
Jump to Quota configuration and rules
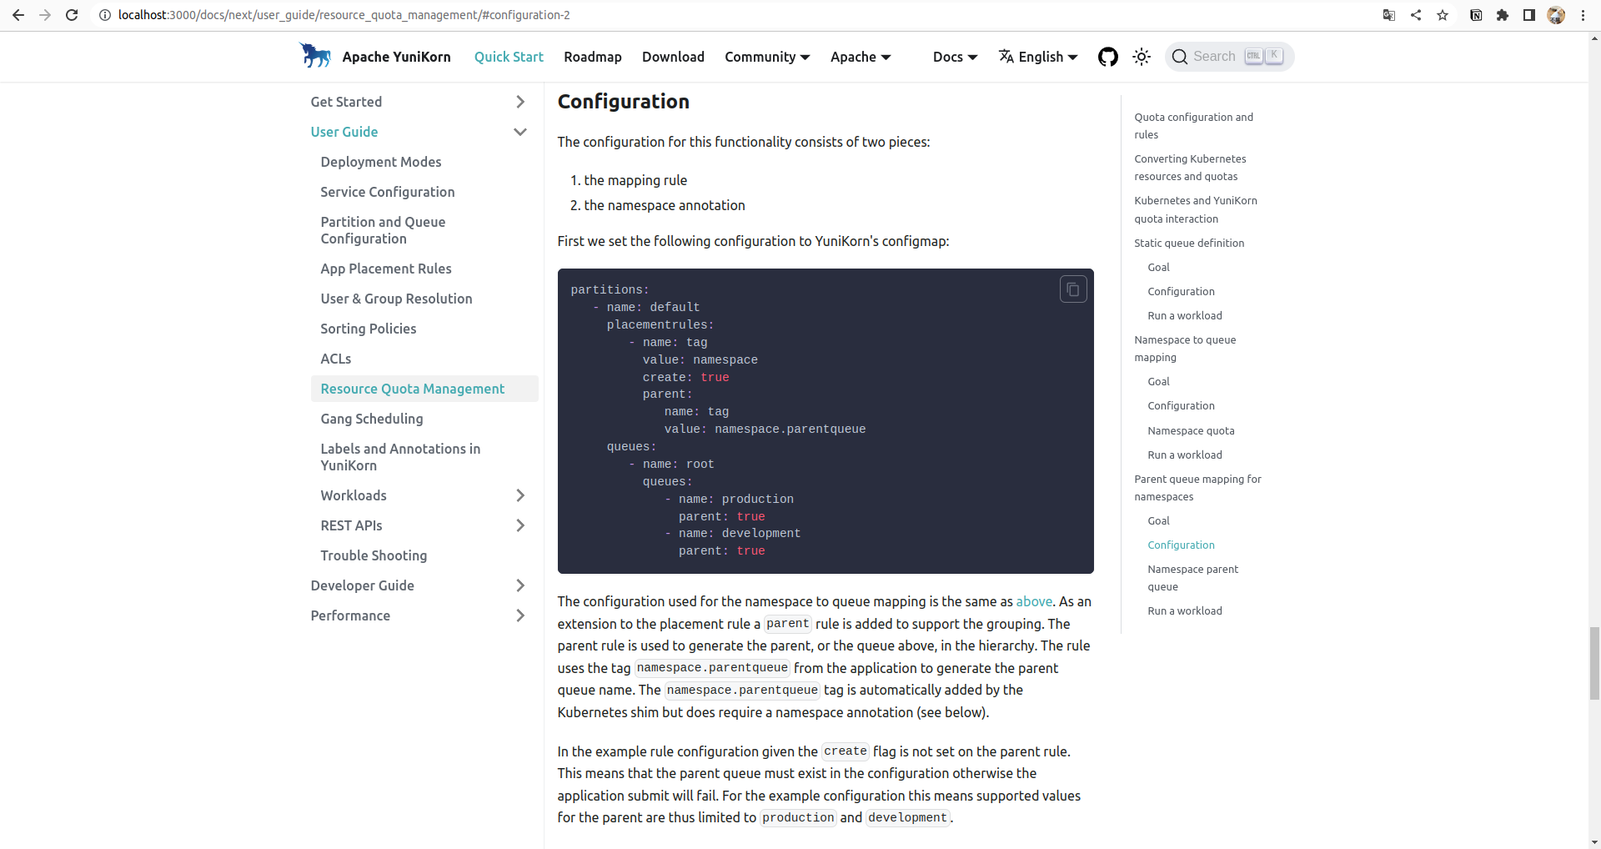(1193, 126)
